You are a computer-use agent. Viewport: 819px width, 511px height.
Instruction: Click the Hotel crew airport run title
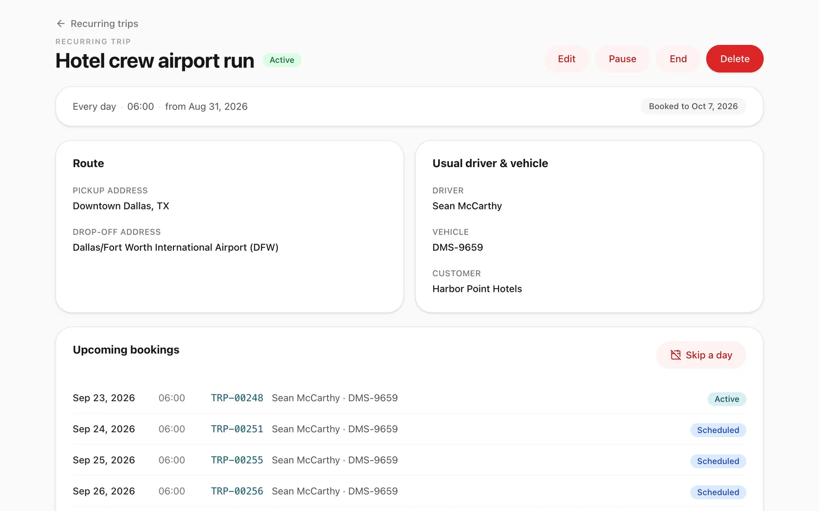tap(155, 61)
